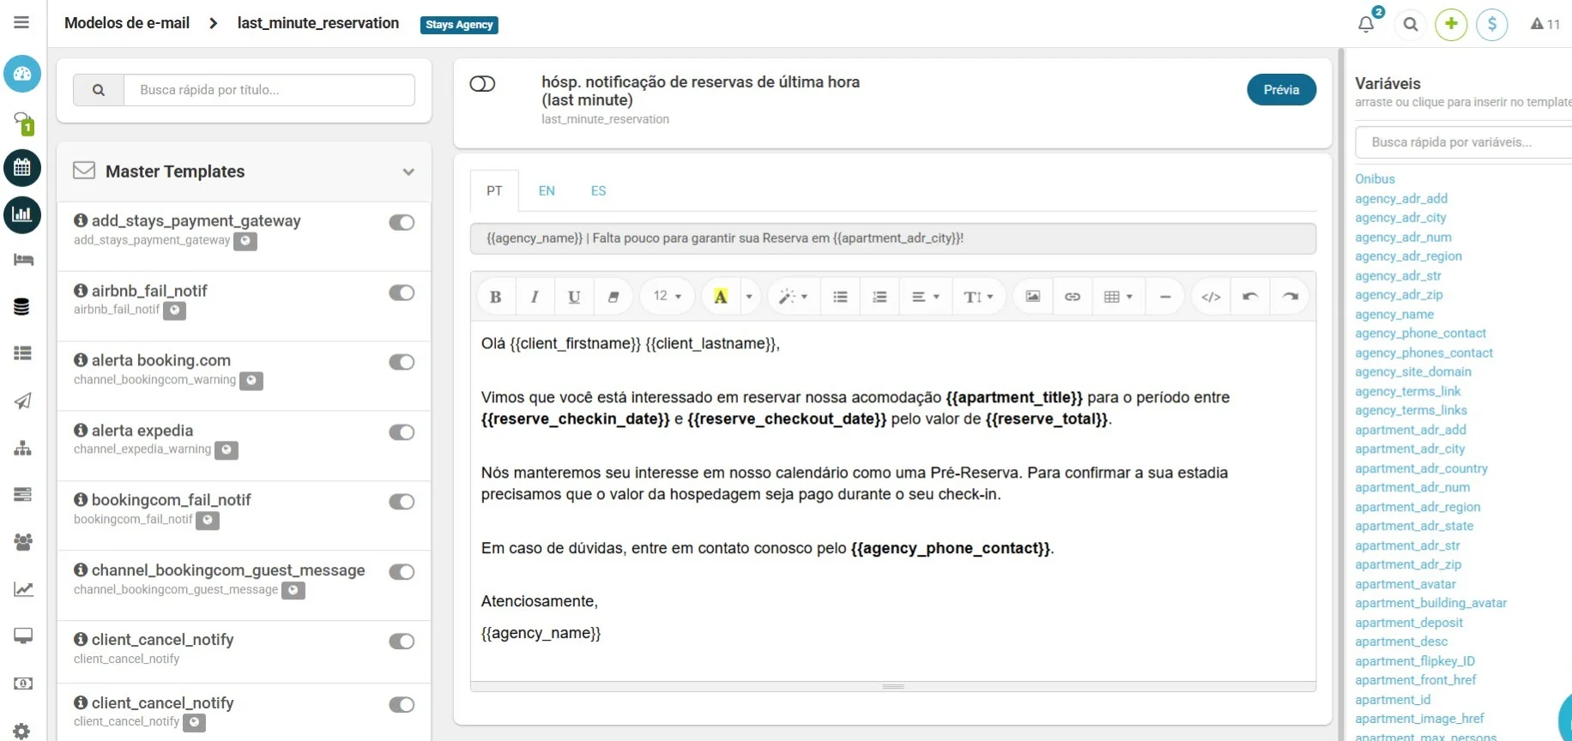Click the green plus add icon

[x=1451, y=24]
